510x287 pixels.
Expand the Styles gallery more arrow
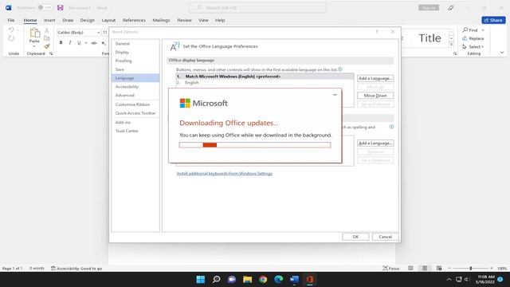452,45
